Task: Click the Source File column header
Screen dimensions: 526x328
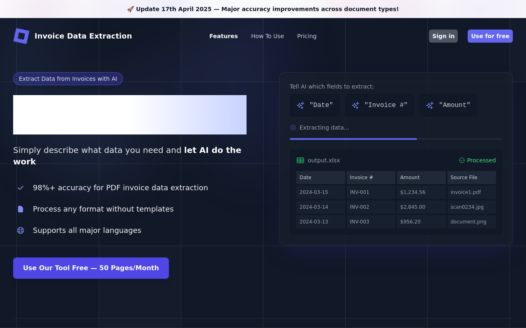Action: [472, 178]
